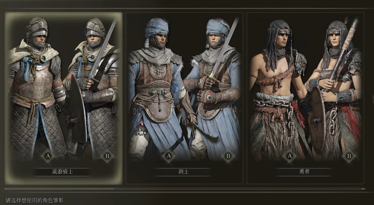This screenshot has width=374, height=205.
Task: Select the A marker for 勇者
Action: click(x=289, y=156)
